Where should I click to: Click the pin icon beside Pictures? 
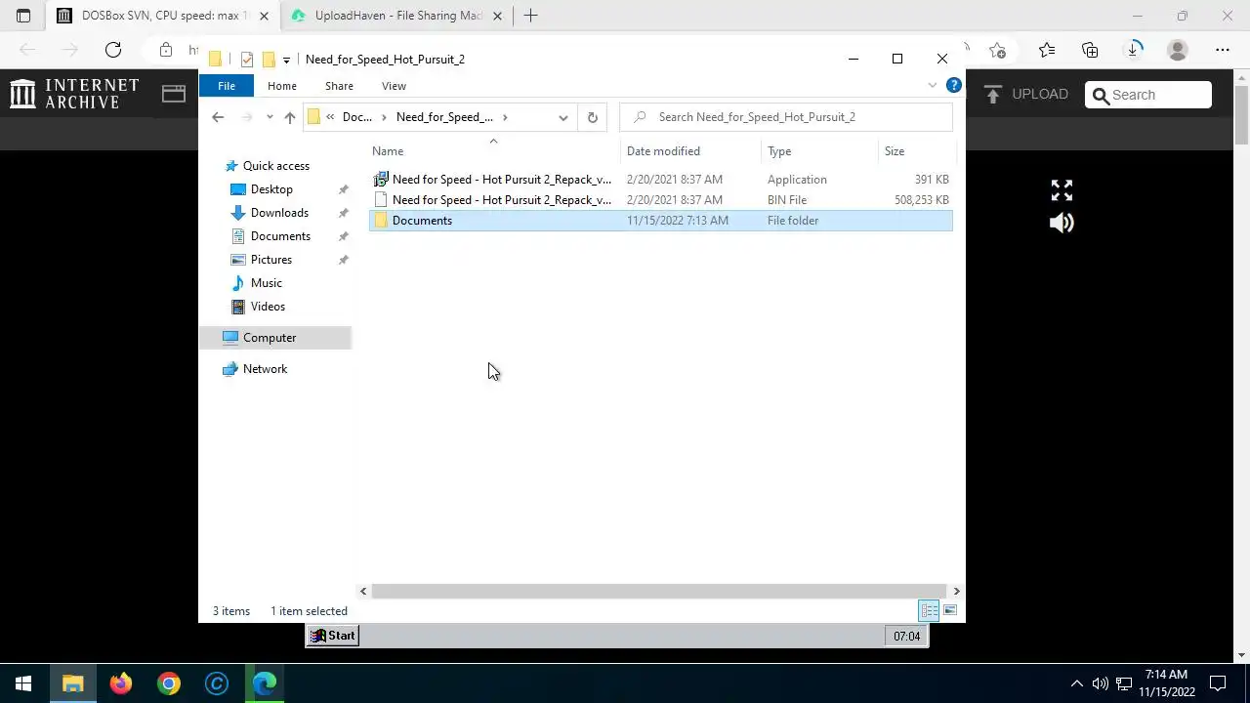coord(343,260)
